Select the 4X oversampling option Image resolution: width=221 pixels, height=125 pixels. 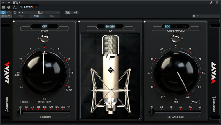tap(185, 27)
